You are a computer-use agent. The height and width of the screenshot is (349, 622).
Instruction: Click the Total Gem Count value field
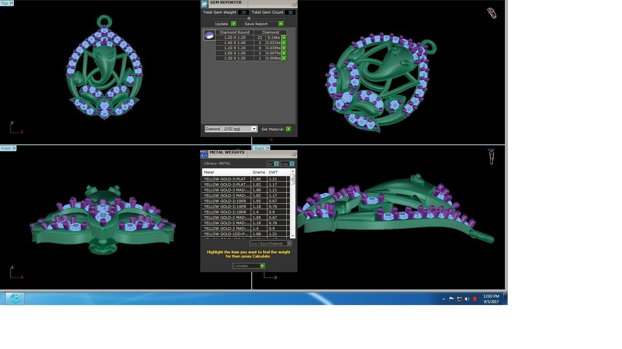(x=290, y=13)
